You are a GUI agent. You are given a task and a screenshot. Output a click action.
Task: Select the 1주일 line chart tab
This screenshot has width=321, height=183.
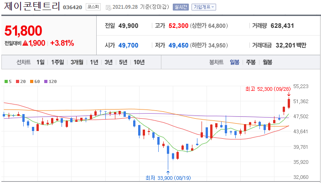pos(57,62)
